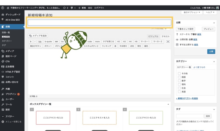Click the H2 toolbar button

tap(119, 41)
